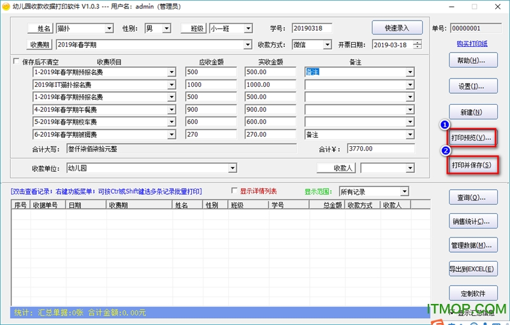Open the 性别 dropdown
Screen dimensions: 510x325
tap(166, 28)
